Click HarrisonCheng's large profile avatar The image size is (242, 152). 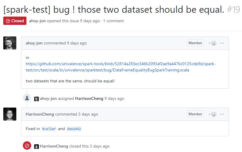pyautogui.click(x=10, y=114)
